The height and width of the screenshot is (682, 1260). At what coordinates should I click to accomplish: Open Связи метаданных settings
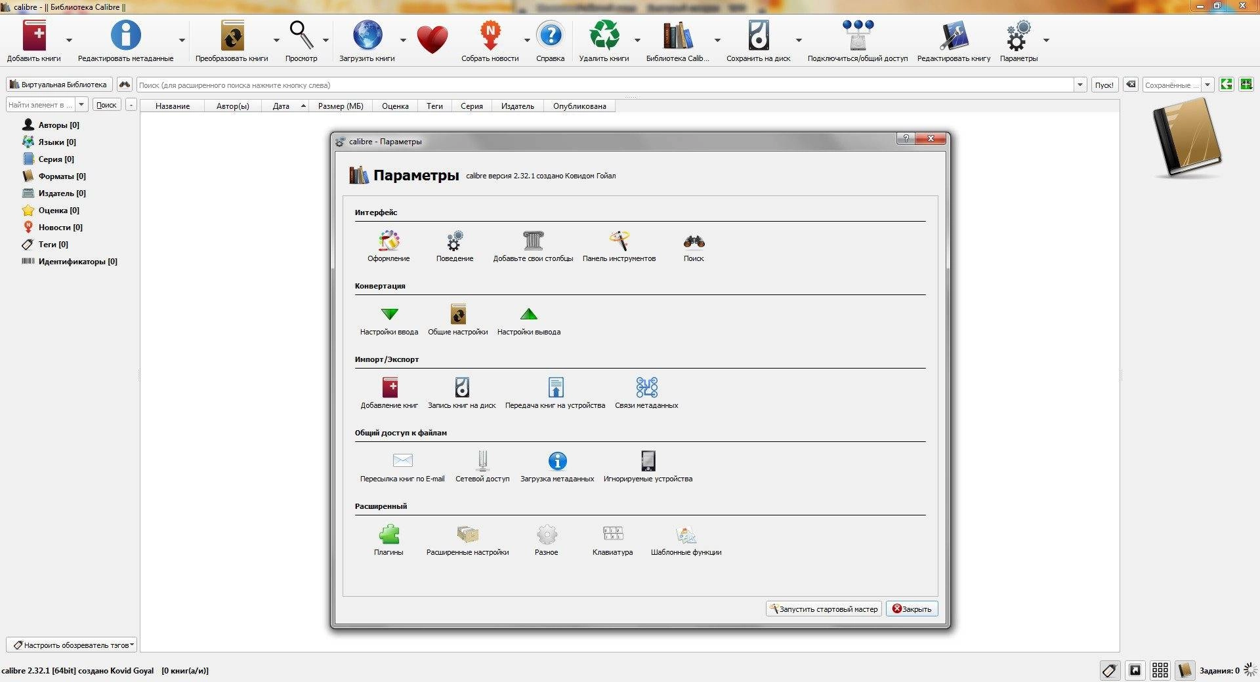(646, 393)
